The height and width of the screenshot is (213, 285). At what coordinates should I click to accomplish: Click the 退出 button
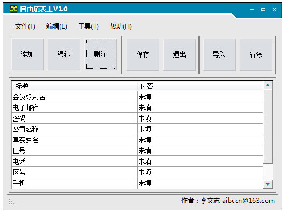(x=180, y=54)
